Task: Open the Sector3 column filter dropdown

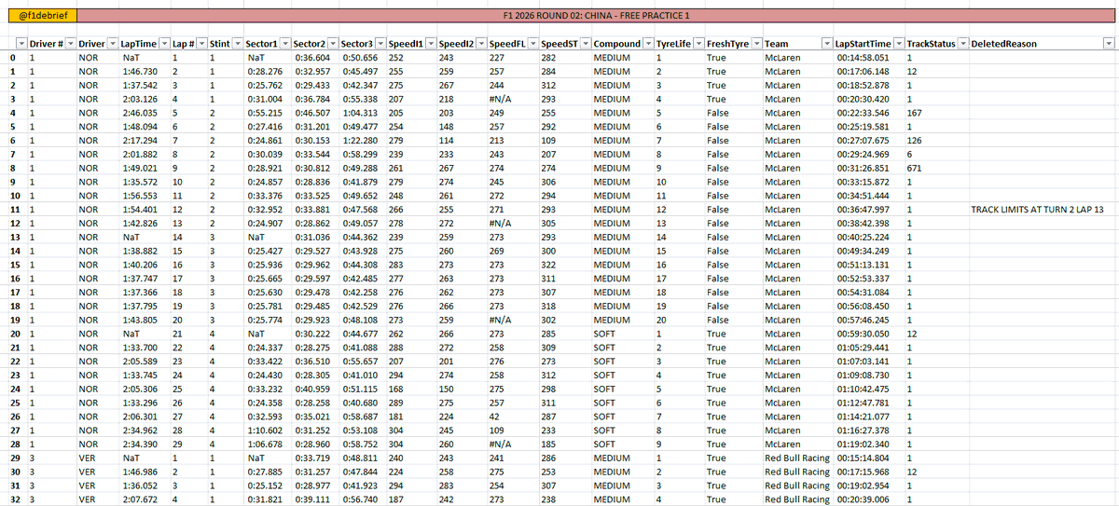Action: point(380,44)
